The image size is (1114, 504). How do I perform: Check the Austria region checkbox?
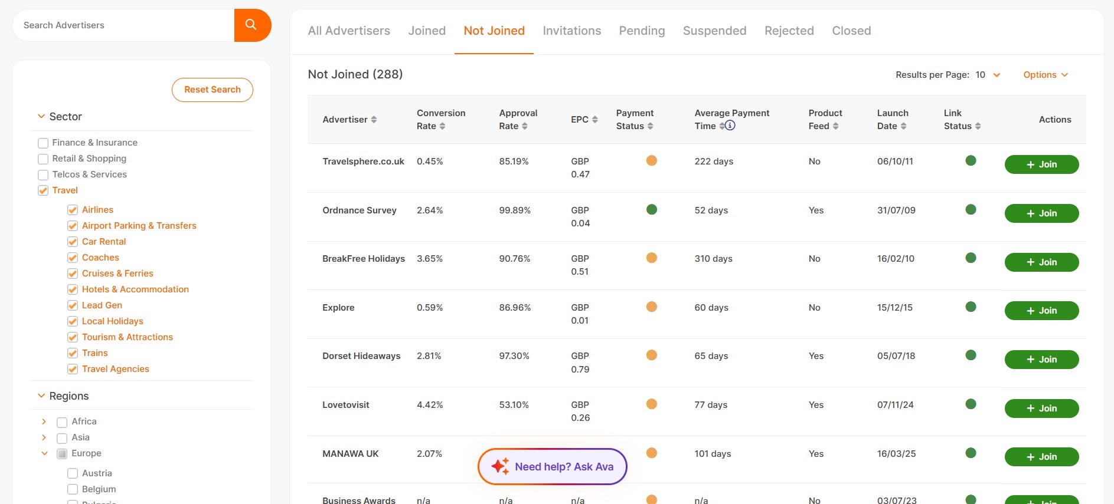[x=73, y=473]
